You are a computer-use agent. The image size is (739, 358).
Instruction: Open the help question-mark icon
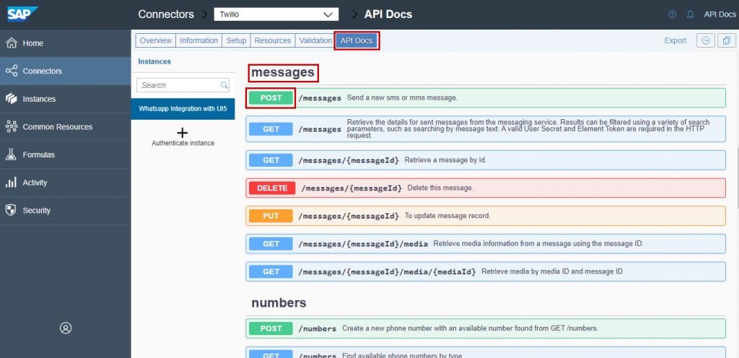tap(673, 14)
